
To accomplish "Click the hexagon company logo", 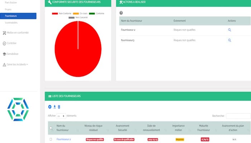I will point(18,109).
